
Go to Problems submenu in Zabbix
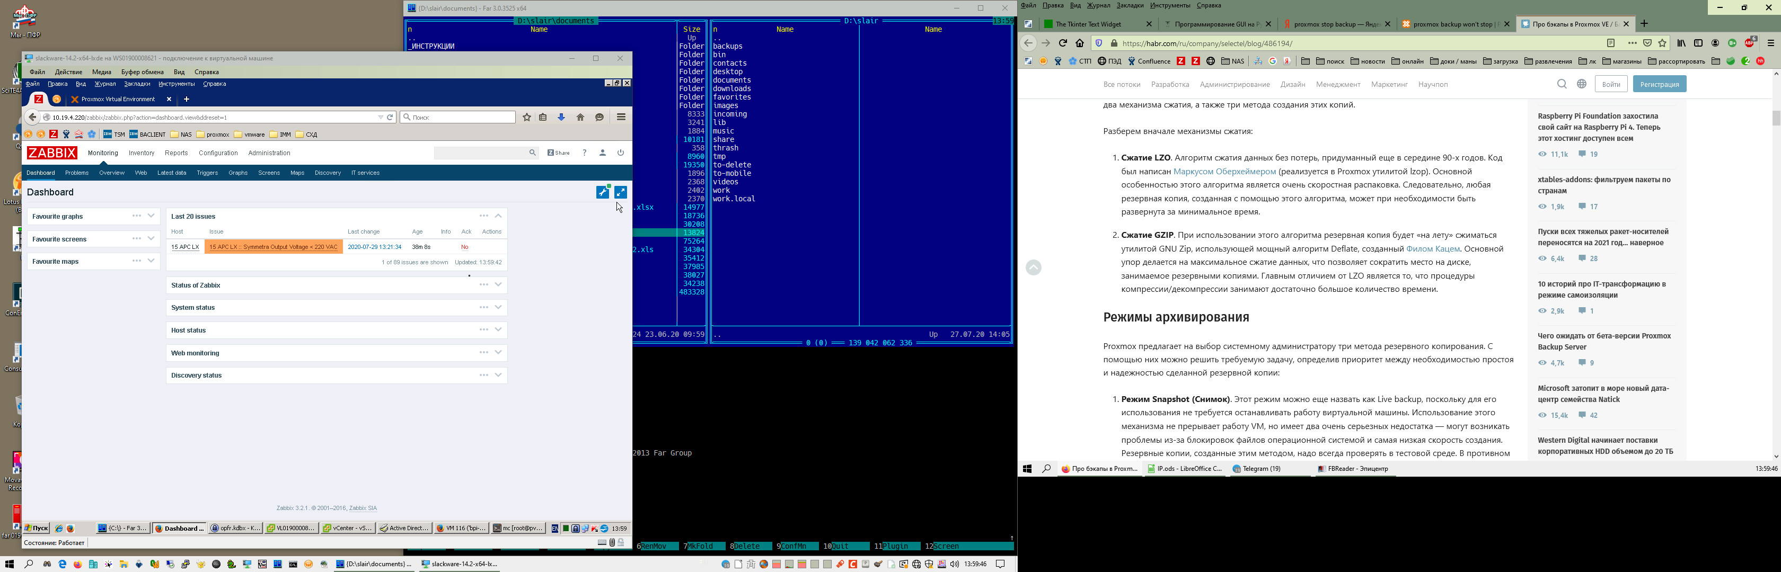[x=77, y=173]
